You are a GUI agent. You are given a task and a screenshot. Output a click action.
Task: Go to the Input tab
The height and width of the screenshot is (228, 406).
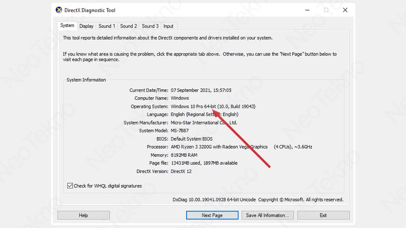[x=168, y=26]
